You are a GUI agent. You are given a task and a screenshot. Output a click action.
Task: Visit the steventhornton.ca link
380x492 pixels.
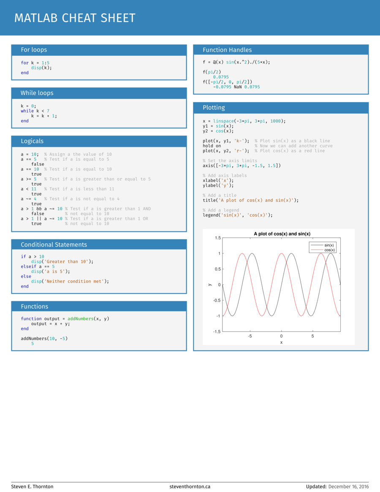pos(190,487)
